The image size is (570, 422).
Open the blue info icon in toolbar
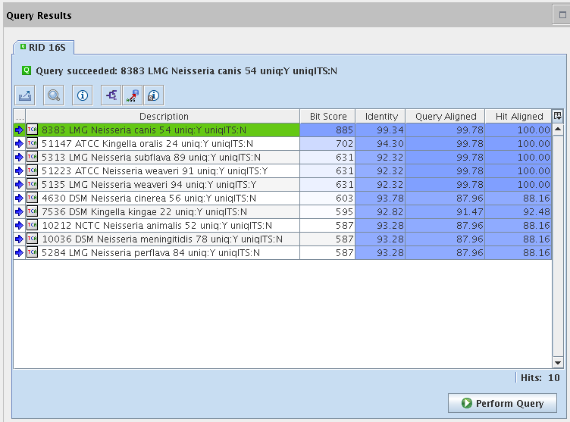coord(83,95)
